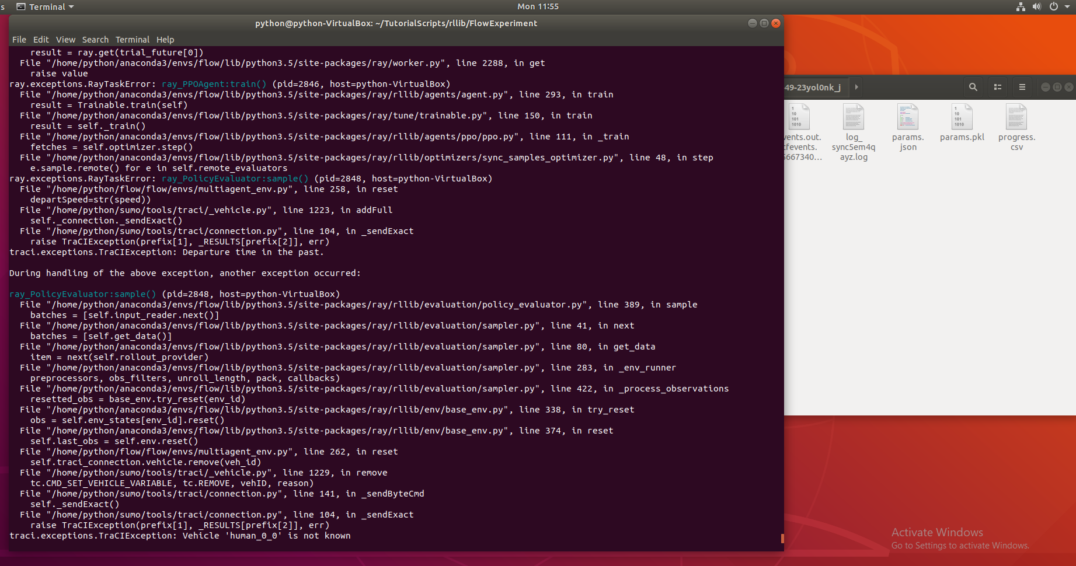Viewport: 1076px width, 566px height.
Task: Click the network indicator in the top bar
Action: [x=1021, y=6]
